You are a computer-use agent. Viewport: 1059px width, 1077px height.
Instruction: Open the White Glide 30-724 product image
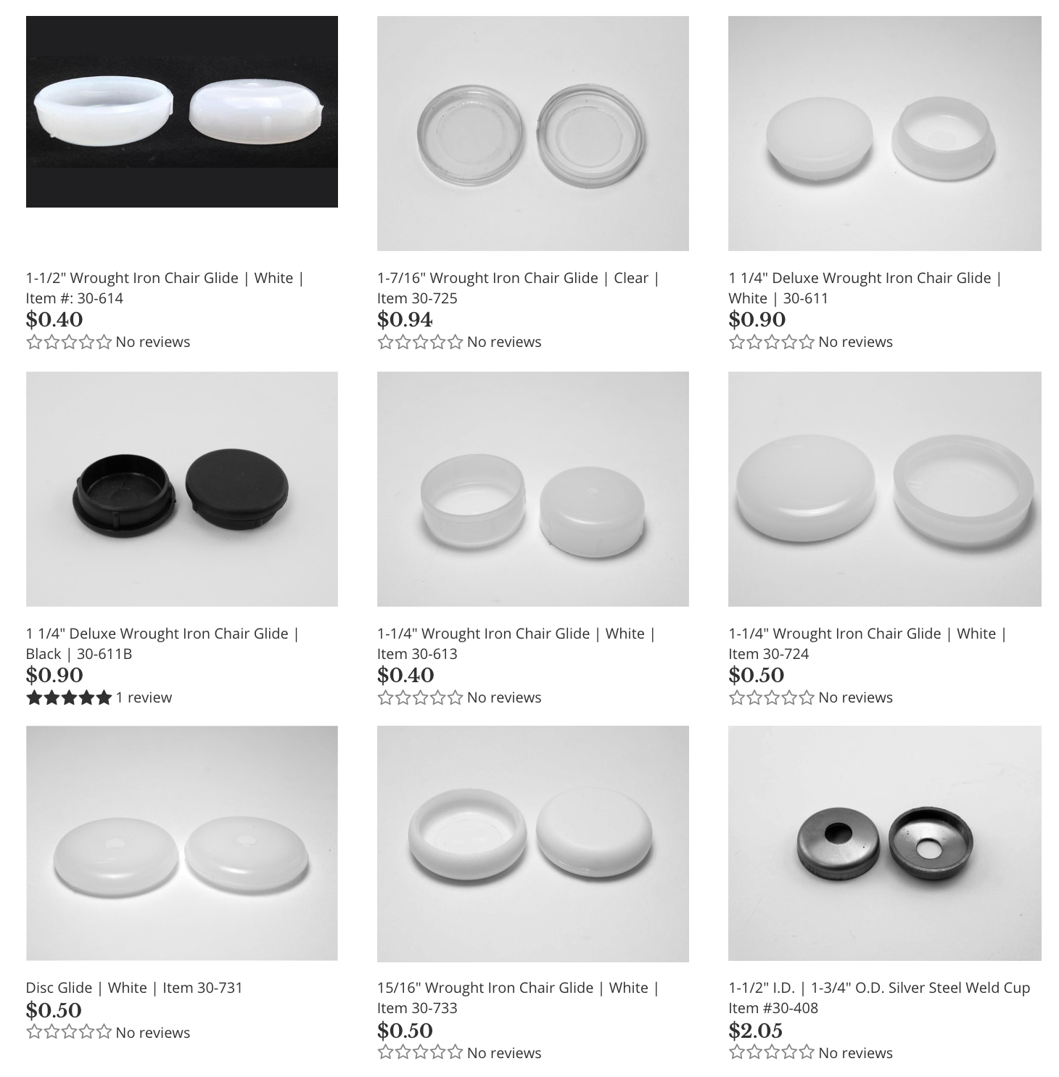pos(885,489)
